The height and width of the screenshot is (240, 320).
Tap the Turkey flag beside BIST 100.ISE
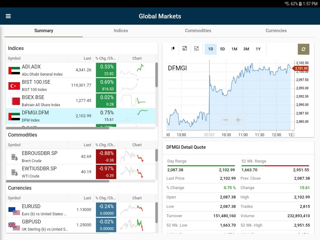click(14, 86)
